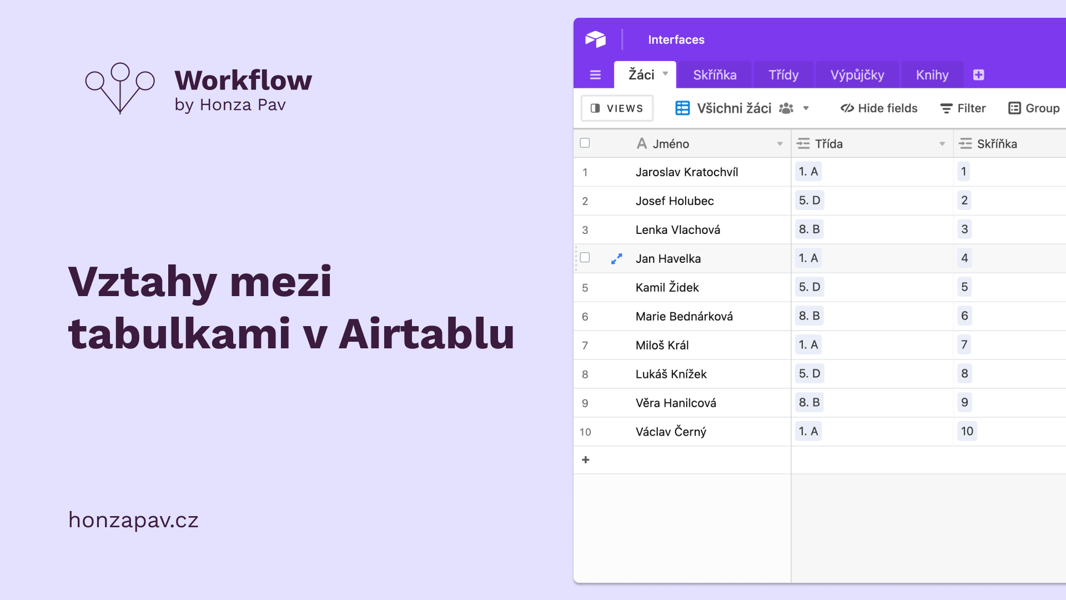Switch to the Skříňka table tab
The image size is (1066, 600).
coord(715,75)
